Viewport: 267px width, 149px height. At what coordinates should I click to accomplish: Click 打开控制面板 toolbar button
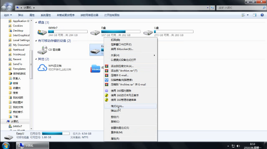pyautogui.click(x=112, y=15)
